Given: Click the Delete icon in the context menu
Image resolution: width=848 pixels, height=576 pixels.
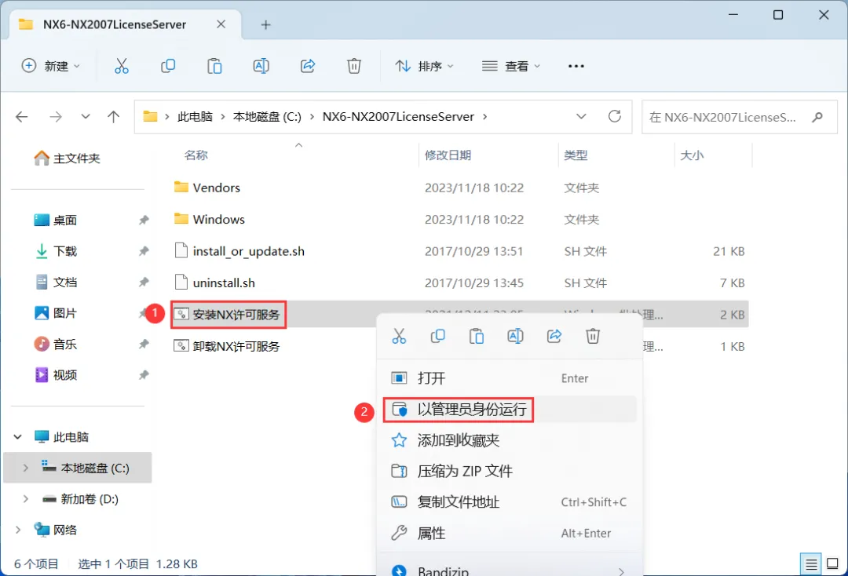Looking at the screenshot, I should (x=593, y=336).
